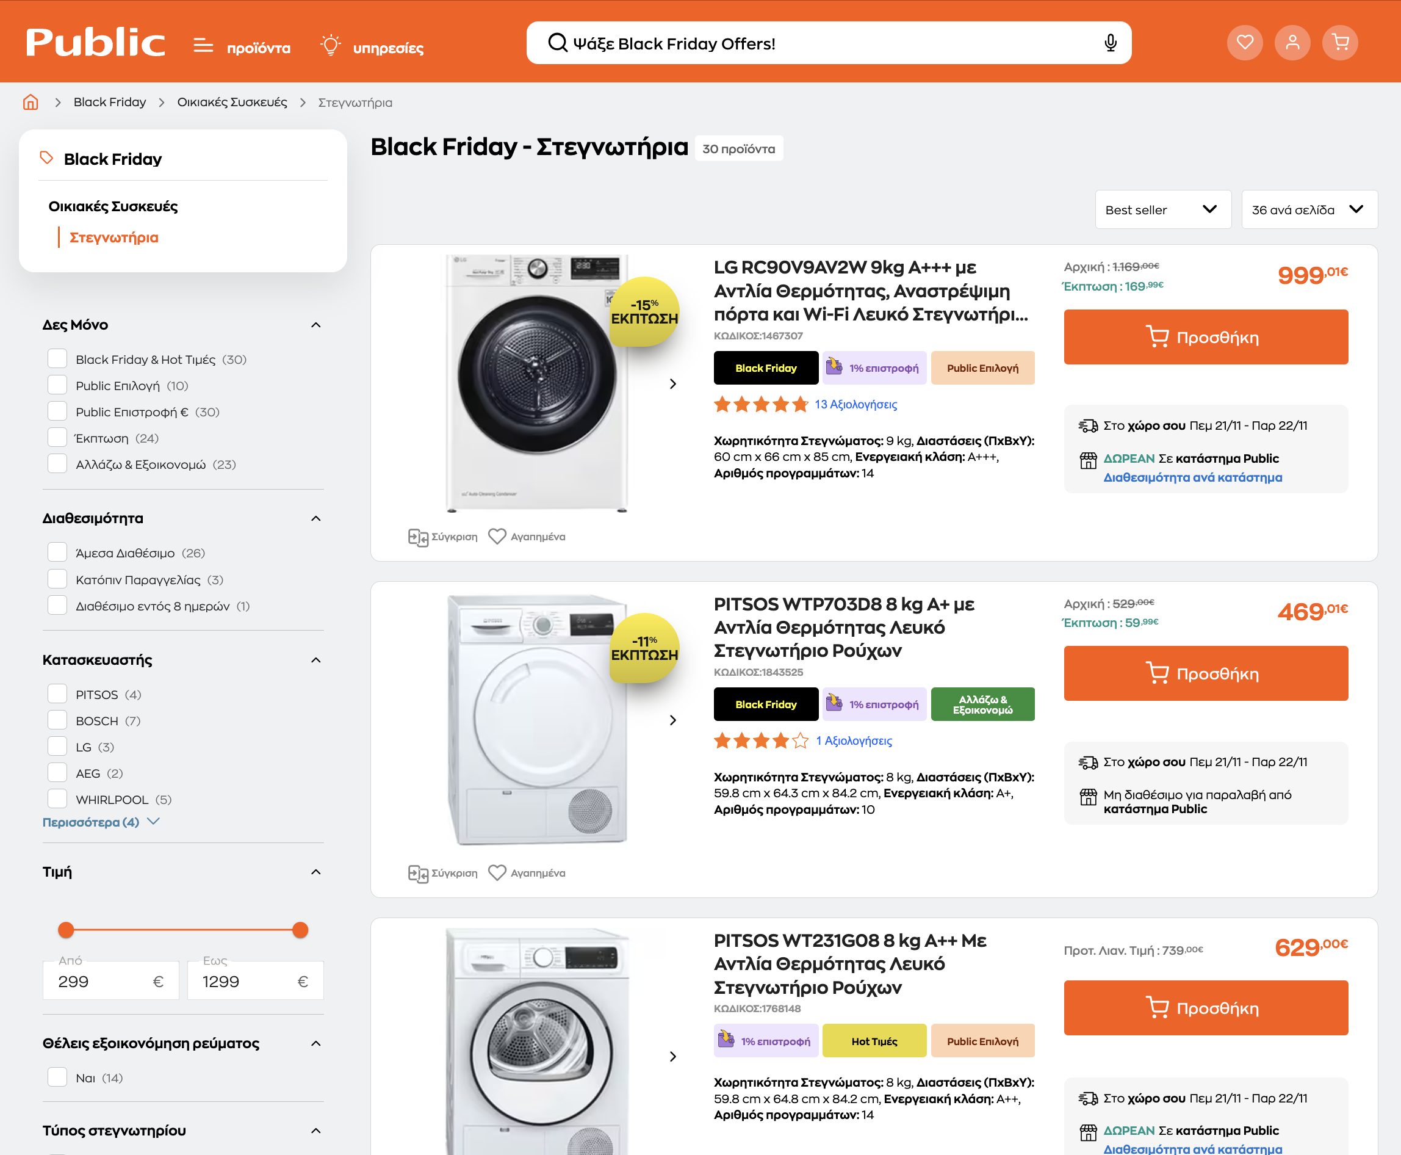
Task: Click the home breadcrumb icon
Action: coord(31,102)
